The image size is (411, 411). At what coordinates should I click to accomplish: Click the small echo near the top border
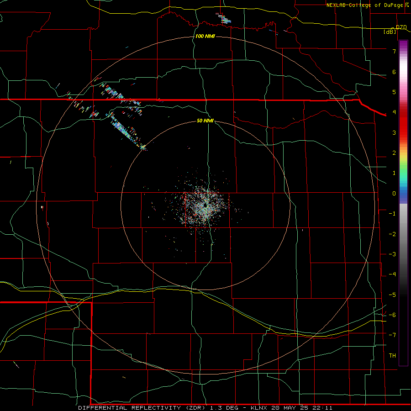(224, 18)
